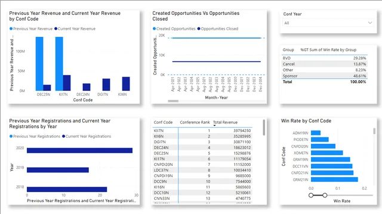Screen dimensions: 382x214
Task: Select the DGI7N revenue bar
Action: 106,84
